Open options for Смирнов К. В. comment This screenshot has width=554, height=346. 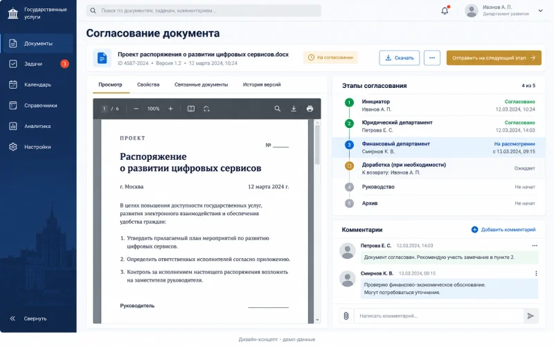pyautogui.click(x=536, y=273)
